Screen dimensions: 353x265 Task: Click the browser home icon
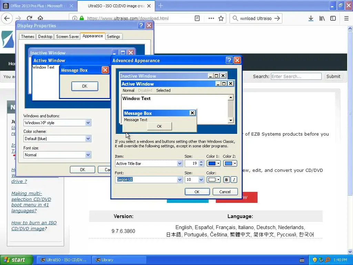tap(40, 18)
